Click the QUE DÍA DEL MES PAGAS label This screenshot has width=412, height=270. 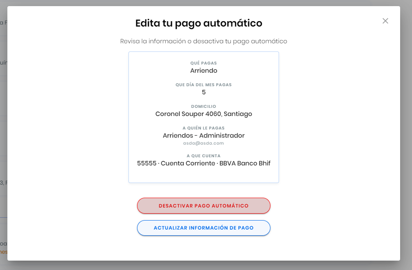pyautogui.click(x=203, y=85)
